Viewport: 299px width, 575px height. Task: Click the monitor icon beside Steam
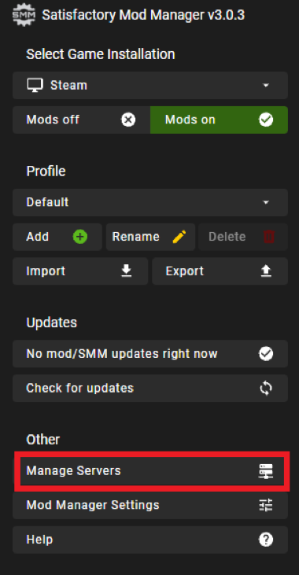[x=35, y=85]
